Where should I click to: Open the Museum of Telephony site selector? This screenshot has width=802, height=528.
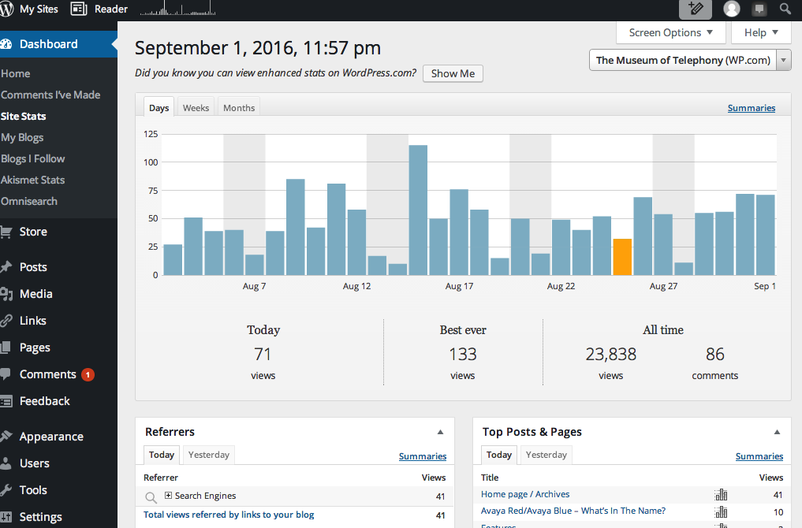click(690, 61)
